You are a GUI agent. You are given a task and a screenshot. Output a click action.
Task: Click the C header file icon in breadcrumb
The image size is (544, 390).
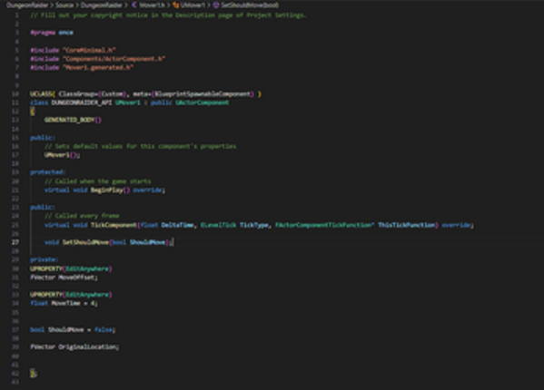point(134,5)
